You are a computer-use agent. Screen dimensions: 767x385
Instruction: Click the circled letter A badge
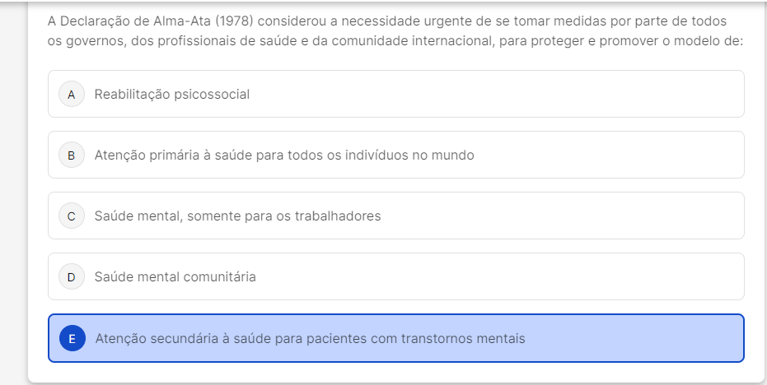tap(72, 95)
